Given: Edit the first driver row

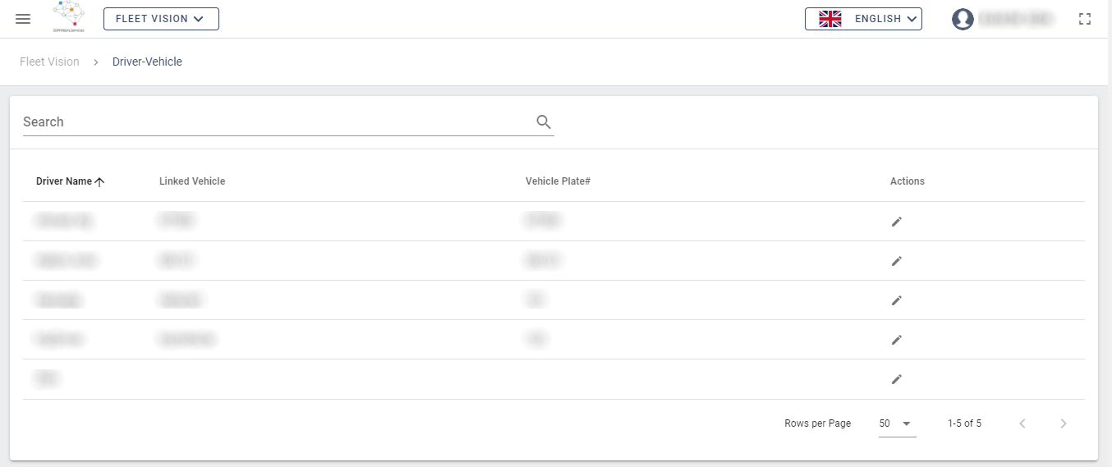Looking at the screenshot, I should pos(897,222).
